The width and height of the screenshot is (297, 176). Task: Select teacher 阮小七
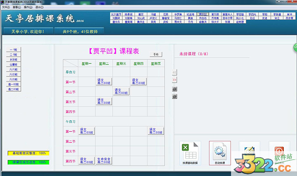pos(240,18)
